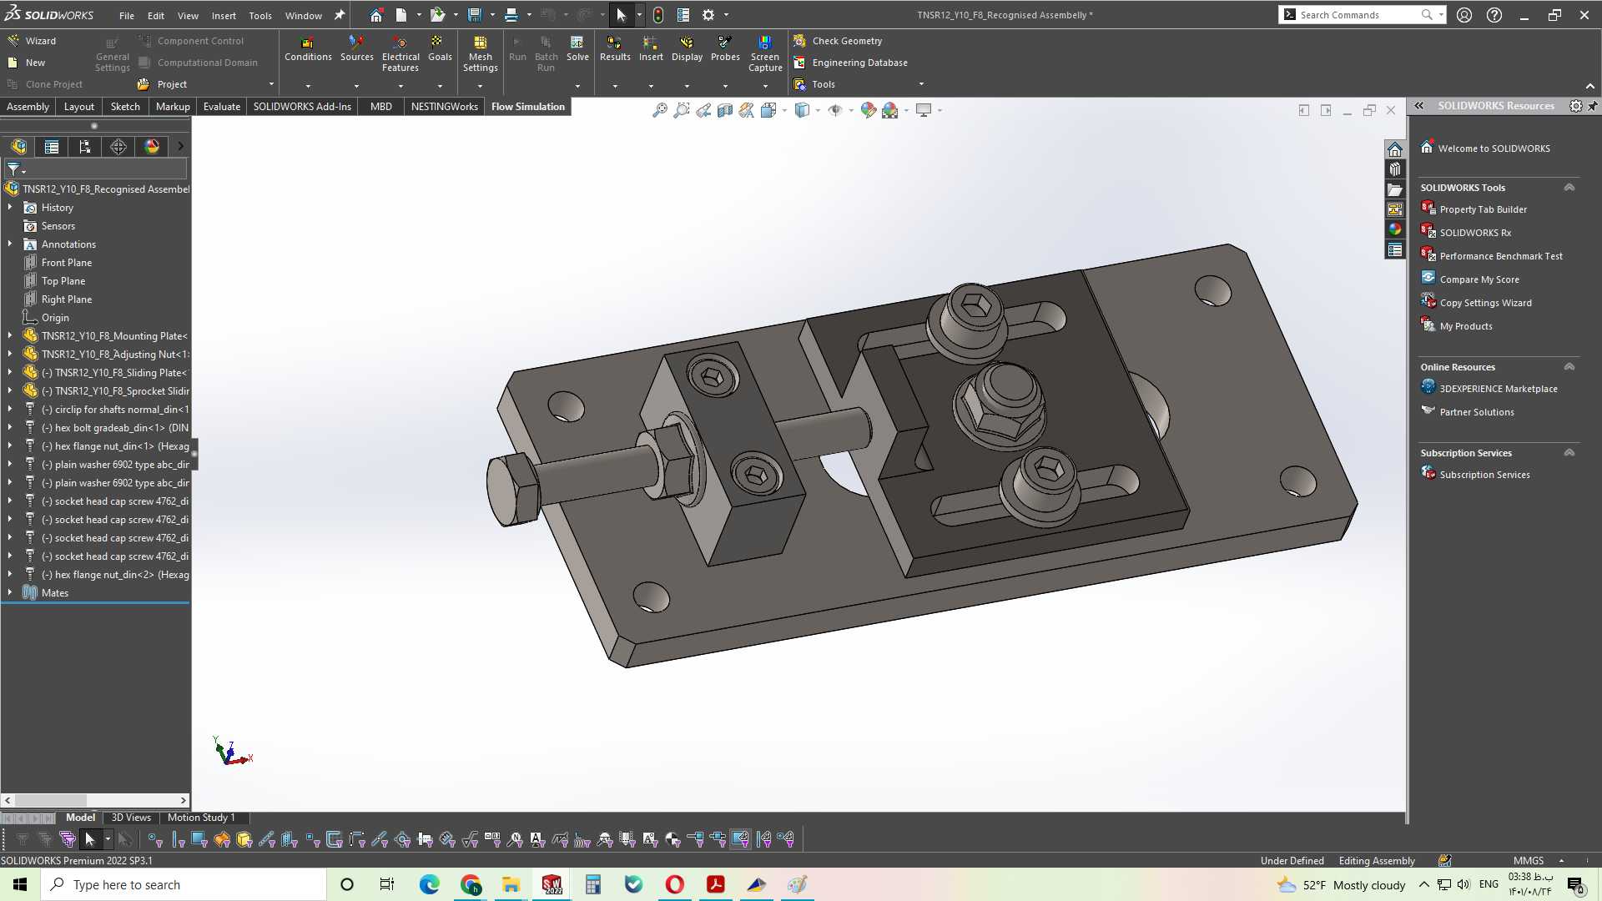This screenshot has height=901, width=1602.
Task: Collapse the SOLIDWORKS Tools section
Action: coord(1569,188)
